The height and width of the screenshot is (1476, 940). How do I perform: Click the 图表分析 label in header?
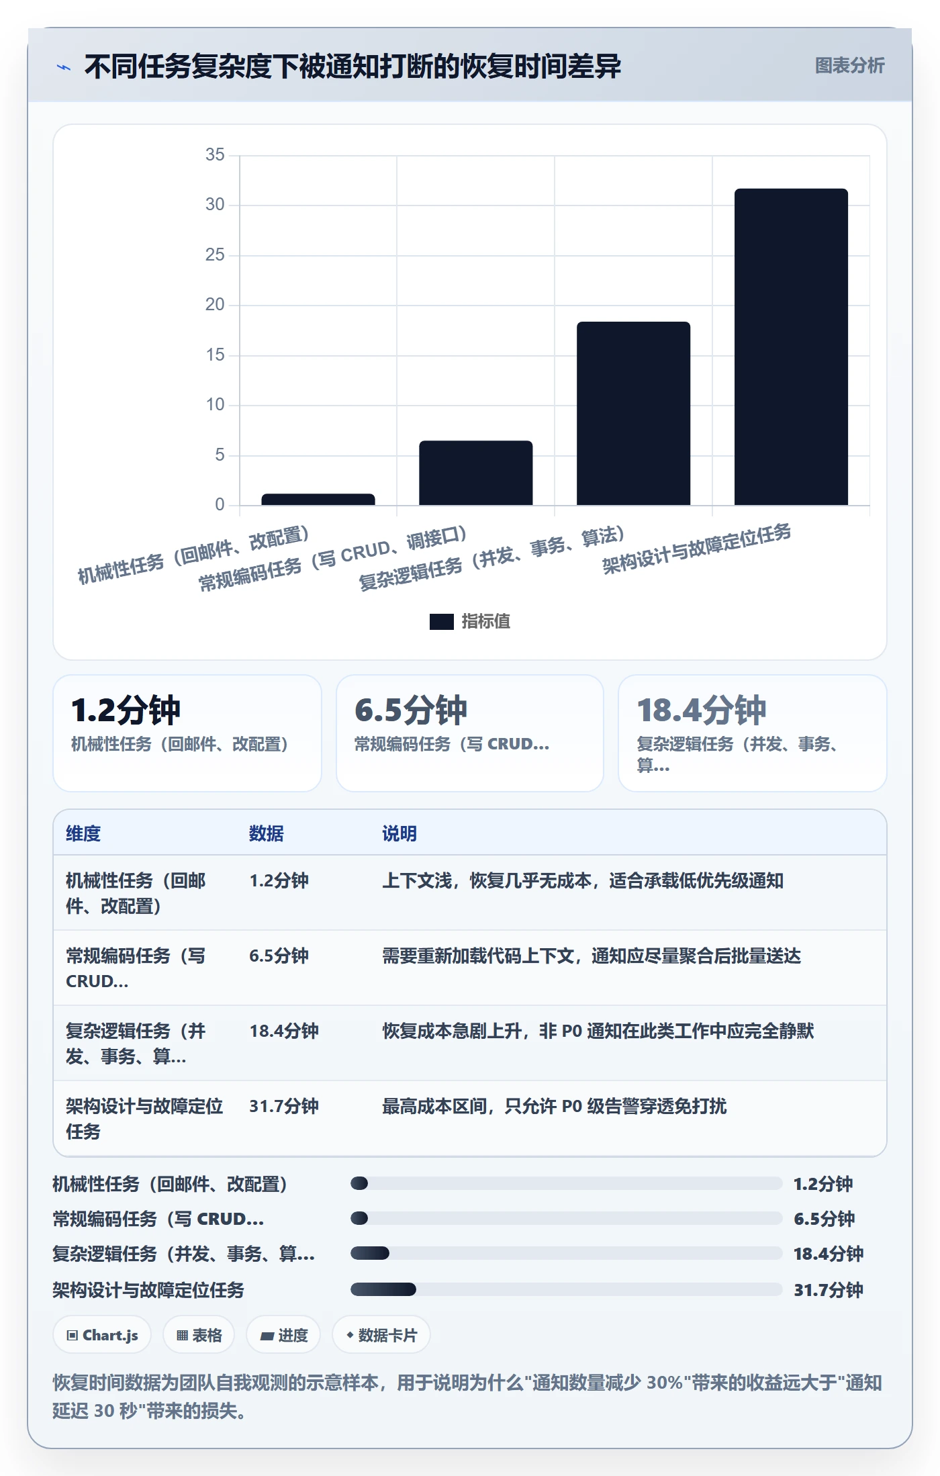[x=849, y=65]
